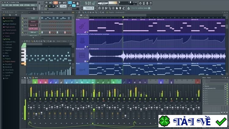Click the Root 1 channel button
The height and width of the screenshot is (129, 229).
click(33, 18)
